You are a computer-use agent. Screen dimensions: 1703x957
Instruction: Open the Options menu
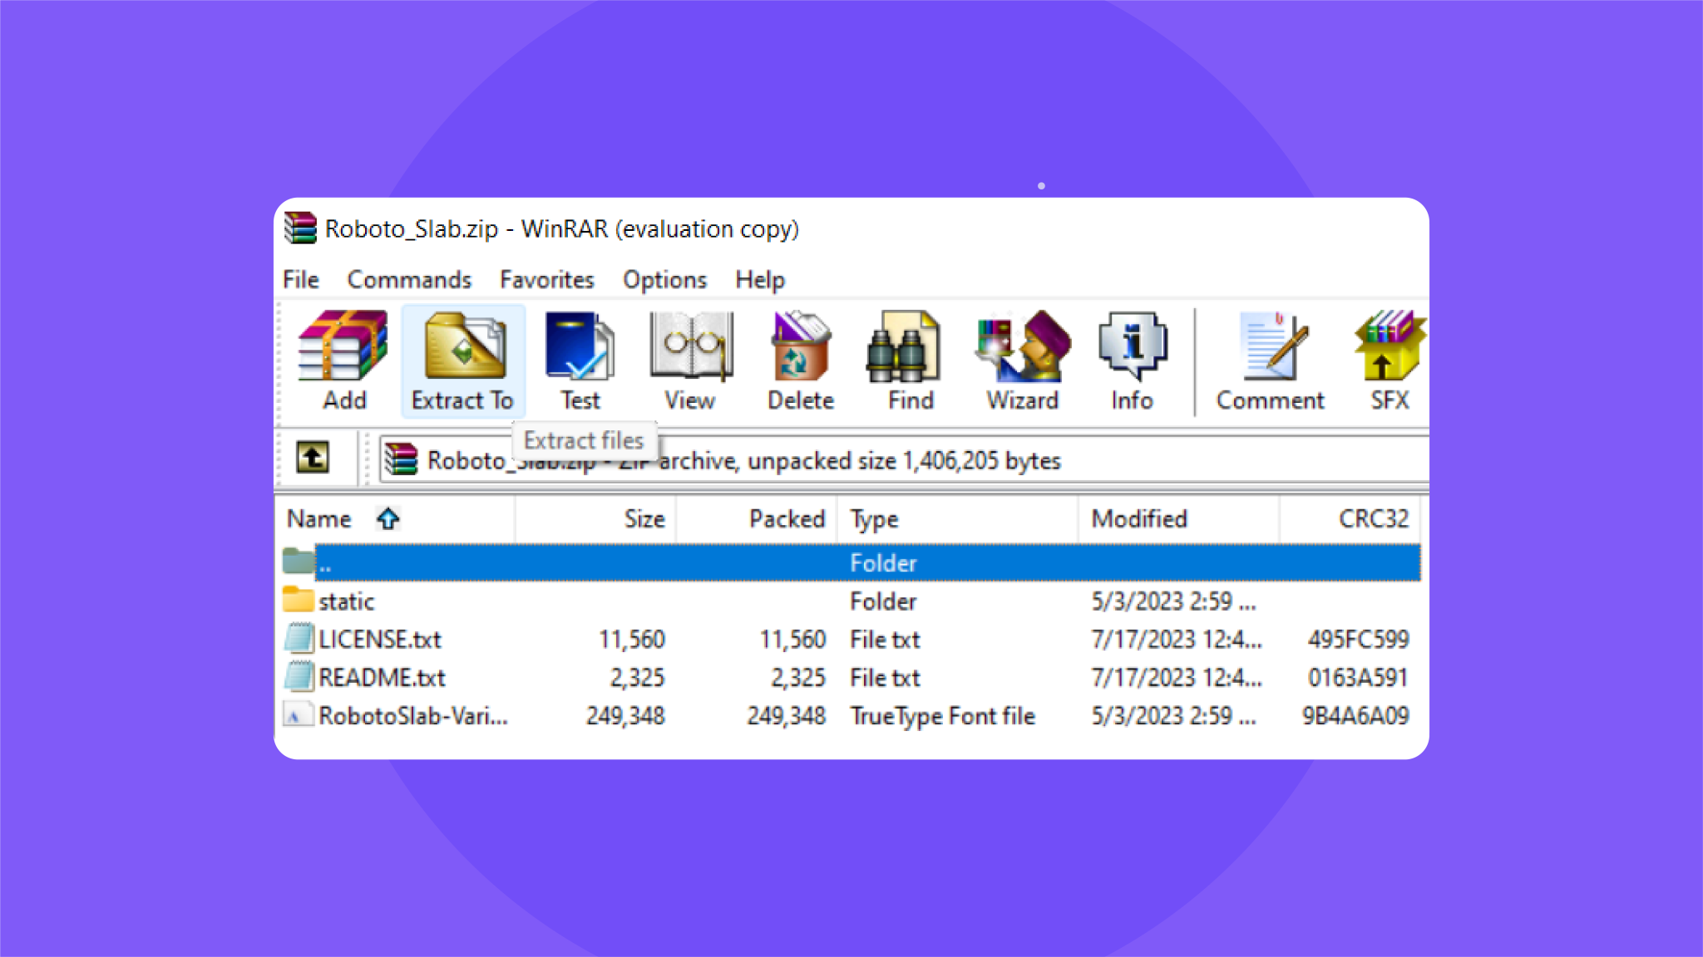(x=663, y=279)
